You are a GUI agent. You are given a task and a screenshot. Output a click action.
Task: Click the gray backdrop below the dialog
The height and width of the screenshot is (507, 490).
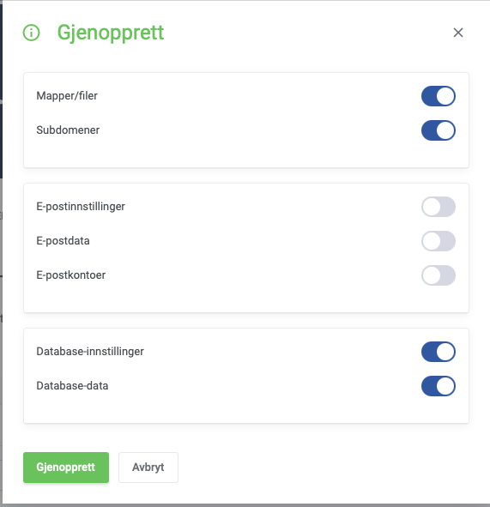point(245,505)
